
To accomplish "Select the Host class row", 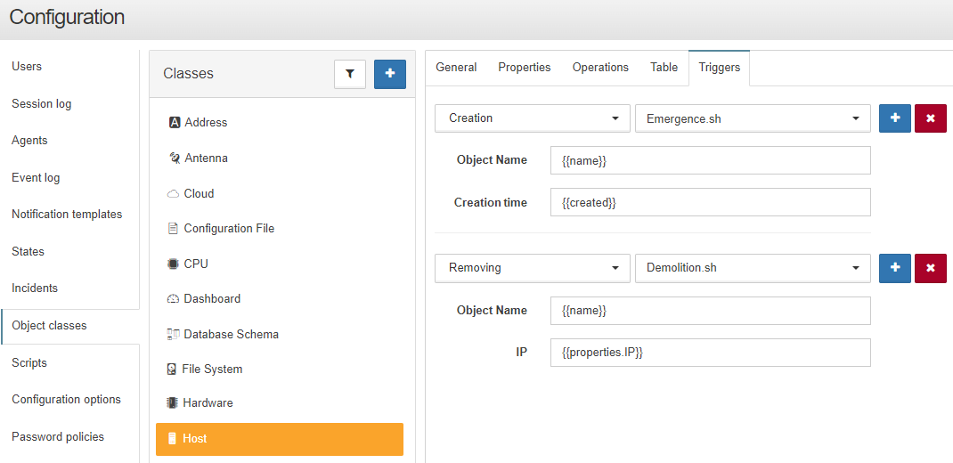I will point(280,439).
